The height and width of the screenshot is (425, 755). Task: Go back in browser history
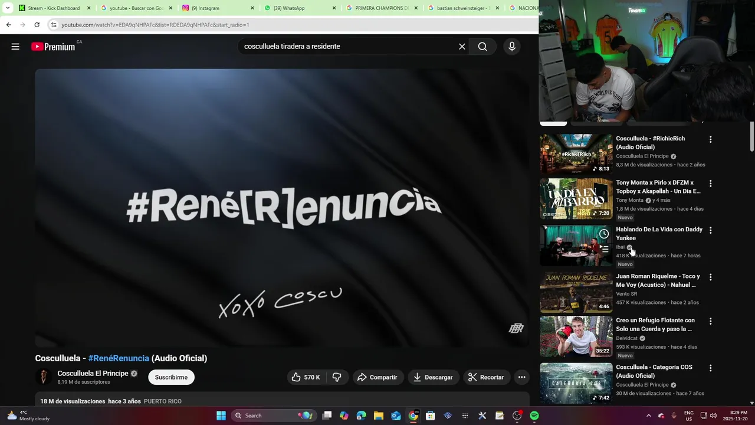tap(8, 25)
